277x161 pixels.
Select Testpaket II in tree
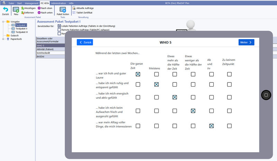coord(21,29)
